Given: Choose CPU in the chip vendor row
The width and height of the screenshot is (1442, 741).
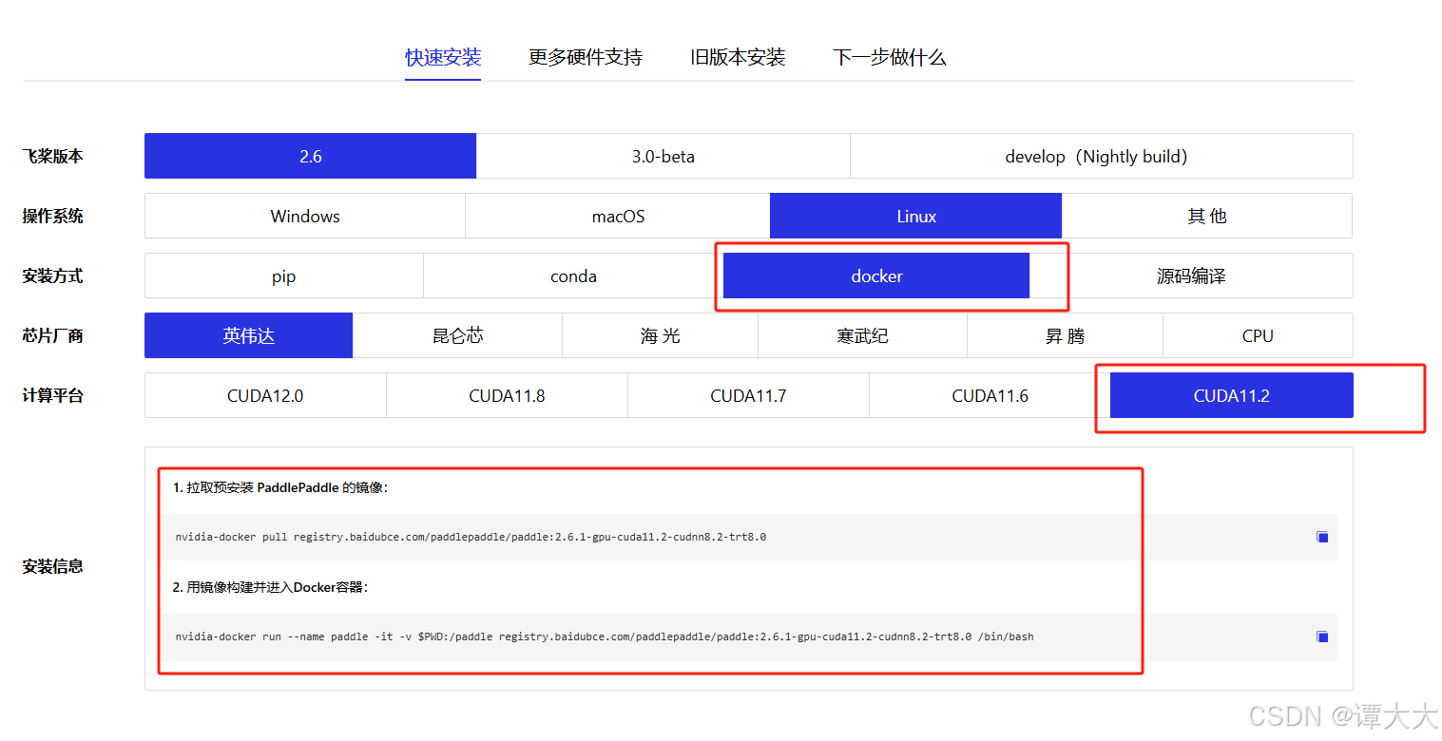Looking at the screenshot, I should point(1257,335).
